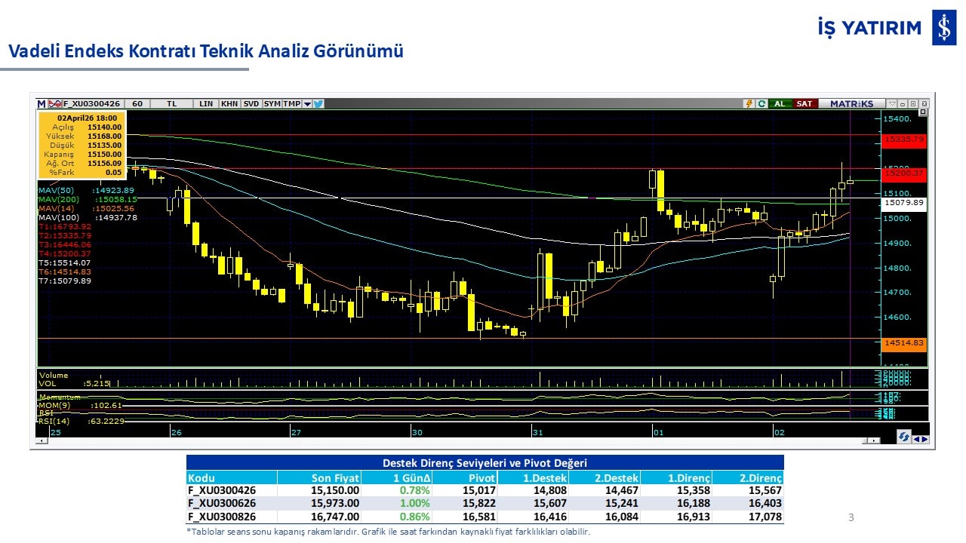Toggle LIN linear scale mode
The height and width of the screenshot is (543, 966).
(206, 104)
